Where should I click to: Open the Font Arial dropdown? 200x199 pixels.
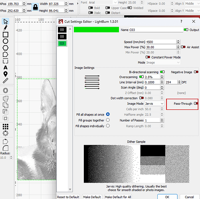(103, 2)
